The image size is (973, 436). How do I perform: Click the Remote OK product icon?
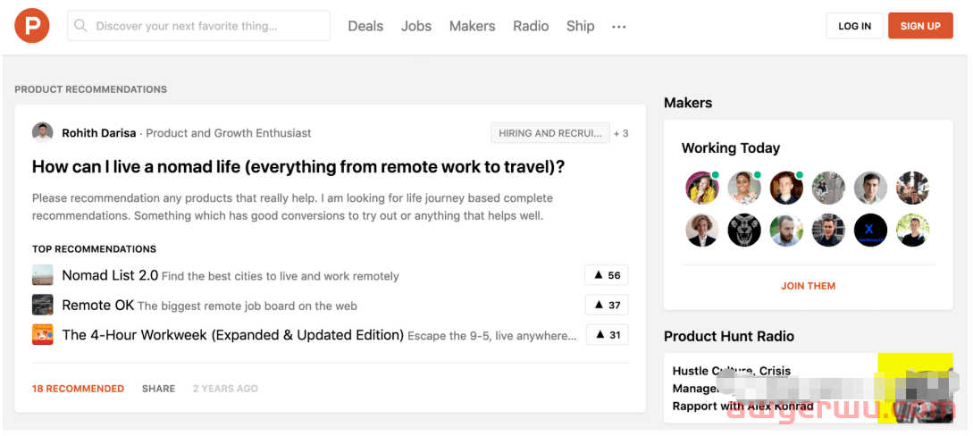pos(43,305)
